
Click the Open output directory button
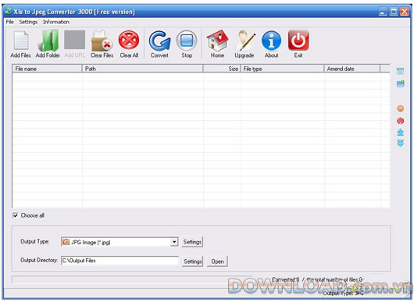click(x=217, y=261)
